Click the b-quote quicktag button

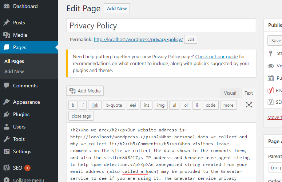point(114,105)
